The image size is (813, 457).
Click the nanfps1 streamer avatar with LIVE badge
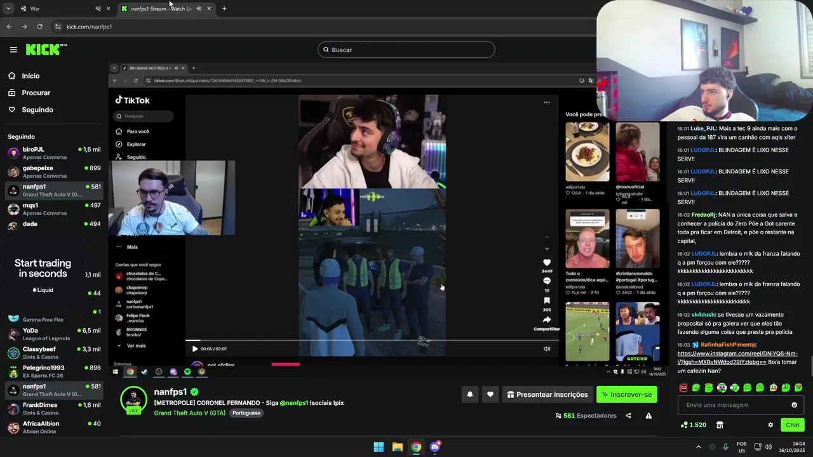click(x=134, y=400)
